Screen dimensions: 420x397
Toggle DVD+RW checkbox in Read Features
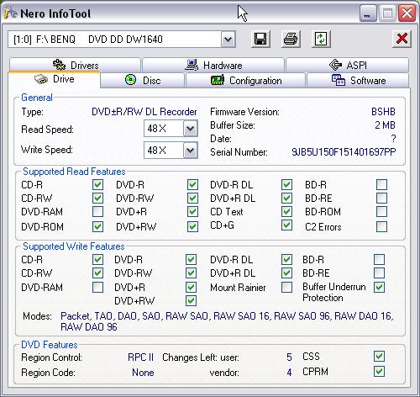(192, 226)
